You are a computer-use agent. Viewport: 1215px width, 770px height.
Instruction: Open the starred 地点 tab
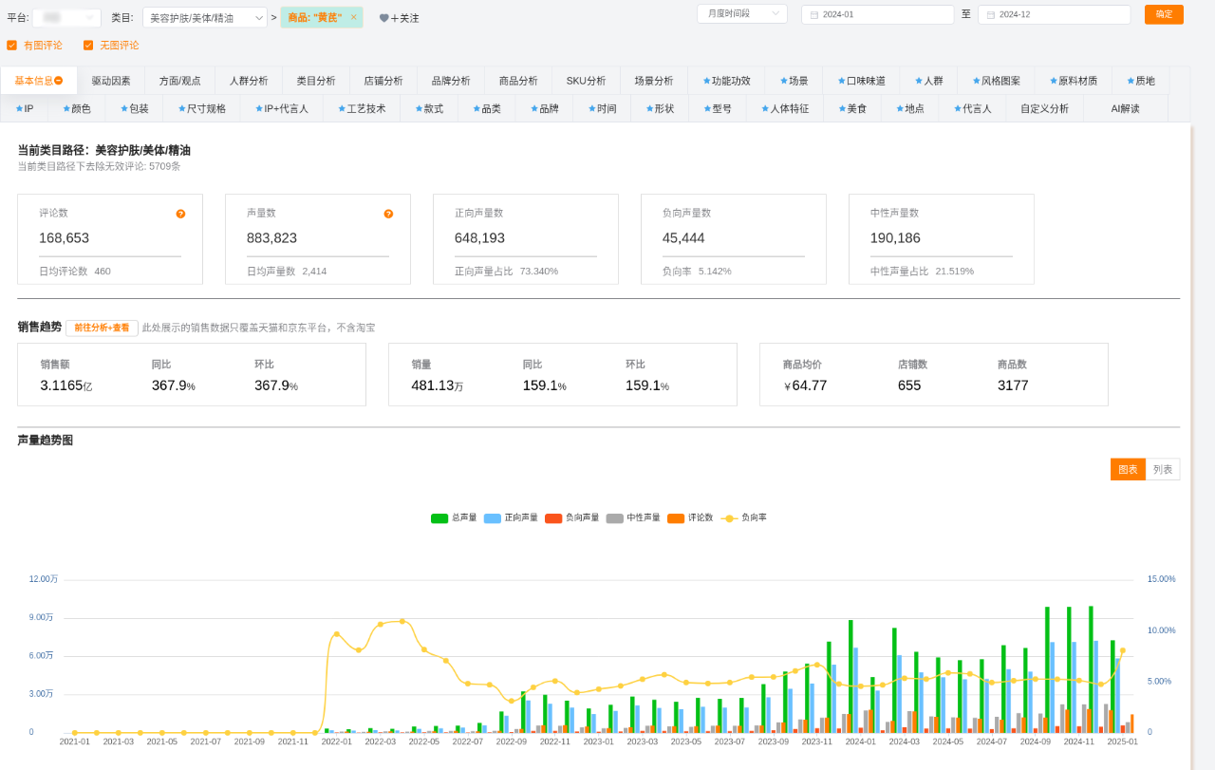[x=910, y=108]
